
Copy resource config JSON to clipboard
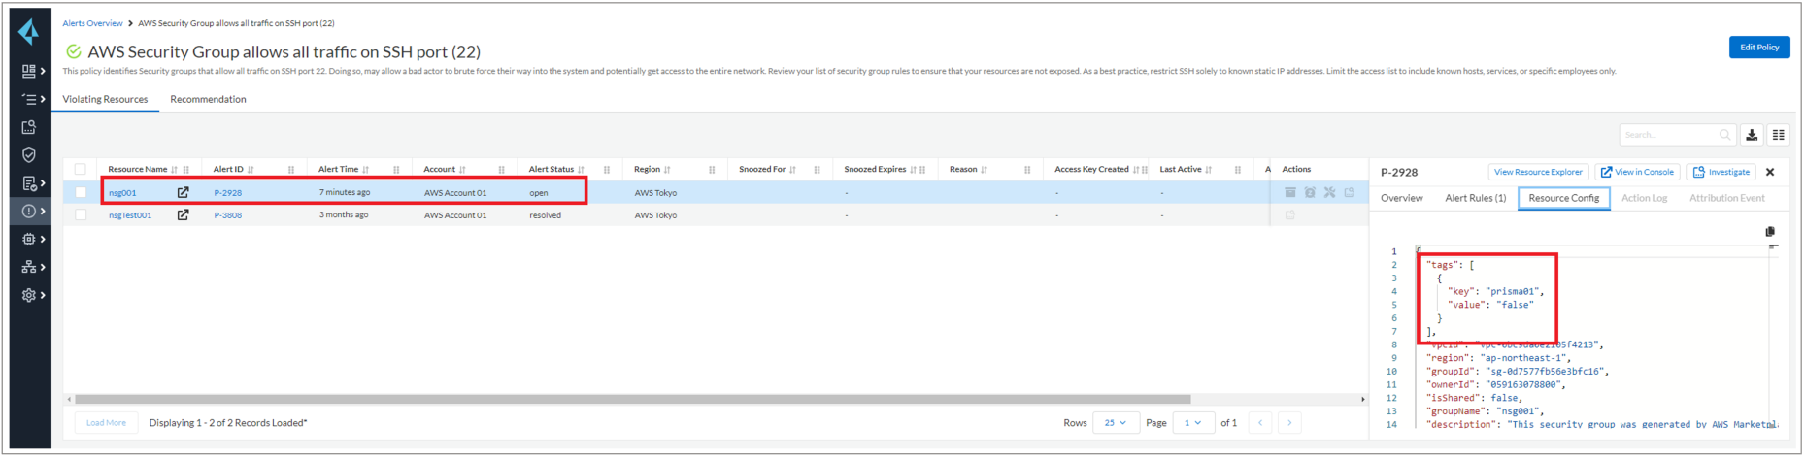point(1769,232)
